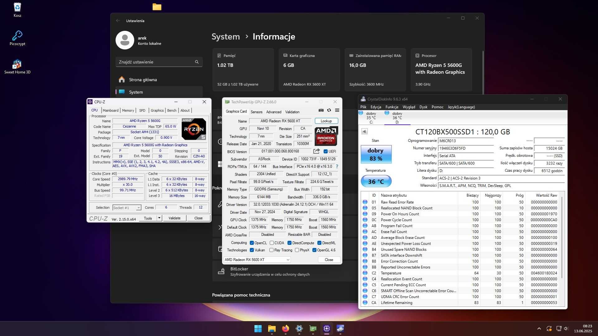
Task: Open the Język(Language) menu in CrystalDiskInfo
Action: pyautogui.click(x=461, y=107)
